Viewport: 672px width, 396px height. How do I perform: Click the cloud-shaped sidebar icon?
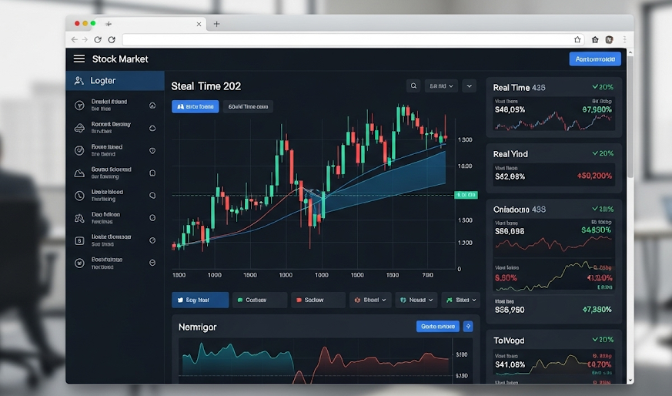pos(79,128)
